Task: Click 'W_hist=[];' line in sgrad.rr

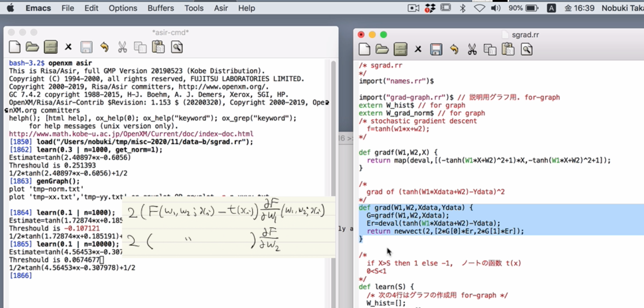Action: pos(386,303)
